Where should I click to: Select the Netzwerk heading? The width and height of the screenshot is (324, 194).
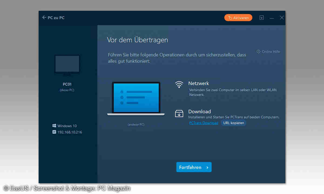point(198,84)
